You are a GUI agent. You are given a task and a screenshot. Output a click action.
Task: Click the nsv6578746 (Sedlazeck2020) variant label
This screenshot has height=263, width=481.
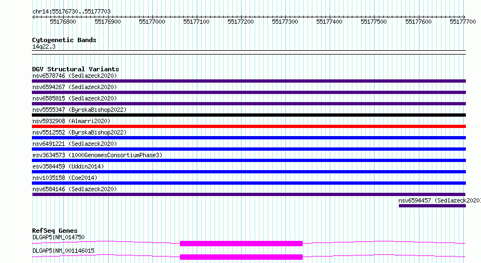point(75,76)
